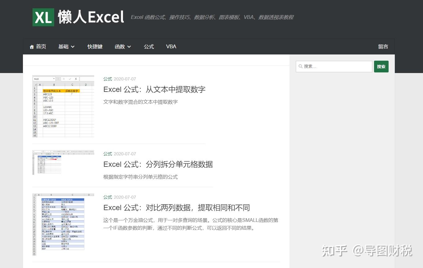Open article 对比两列数据，提取相同和不同

coord(177,208)
